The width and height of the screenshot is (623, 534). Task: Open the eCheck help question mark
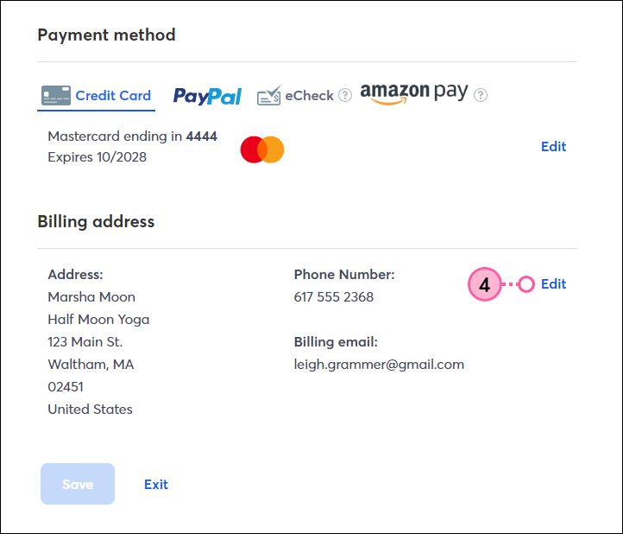coord(345,95)
